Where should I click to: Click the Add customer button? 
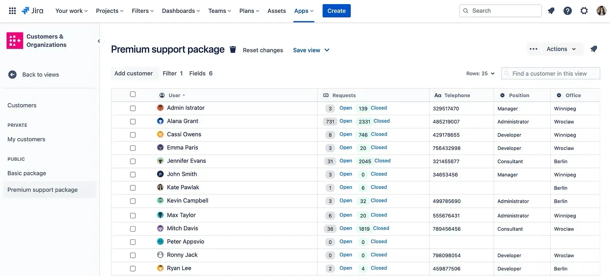click(134, 73)
